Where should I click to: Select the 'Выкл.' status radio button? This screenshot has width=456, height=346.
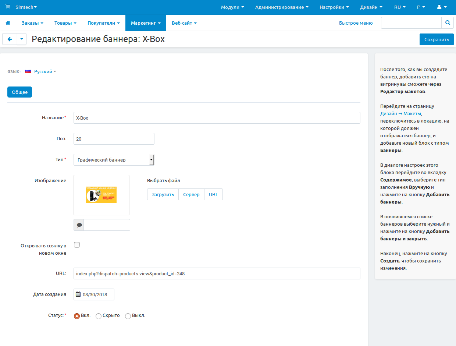point(128,316)
